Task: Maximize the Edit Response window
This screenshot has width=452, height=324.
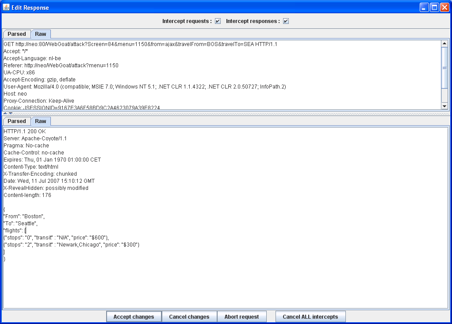Action: point(434,8)
